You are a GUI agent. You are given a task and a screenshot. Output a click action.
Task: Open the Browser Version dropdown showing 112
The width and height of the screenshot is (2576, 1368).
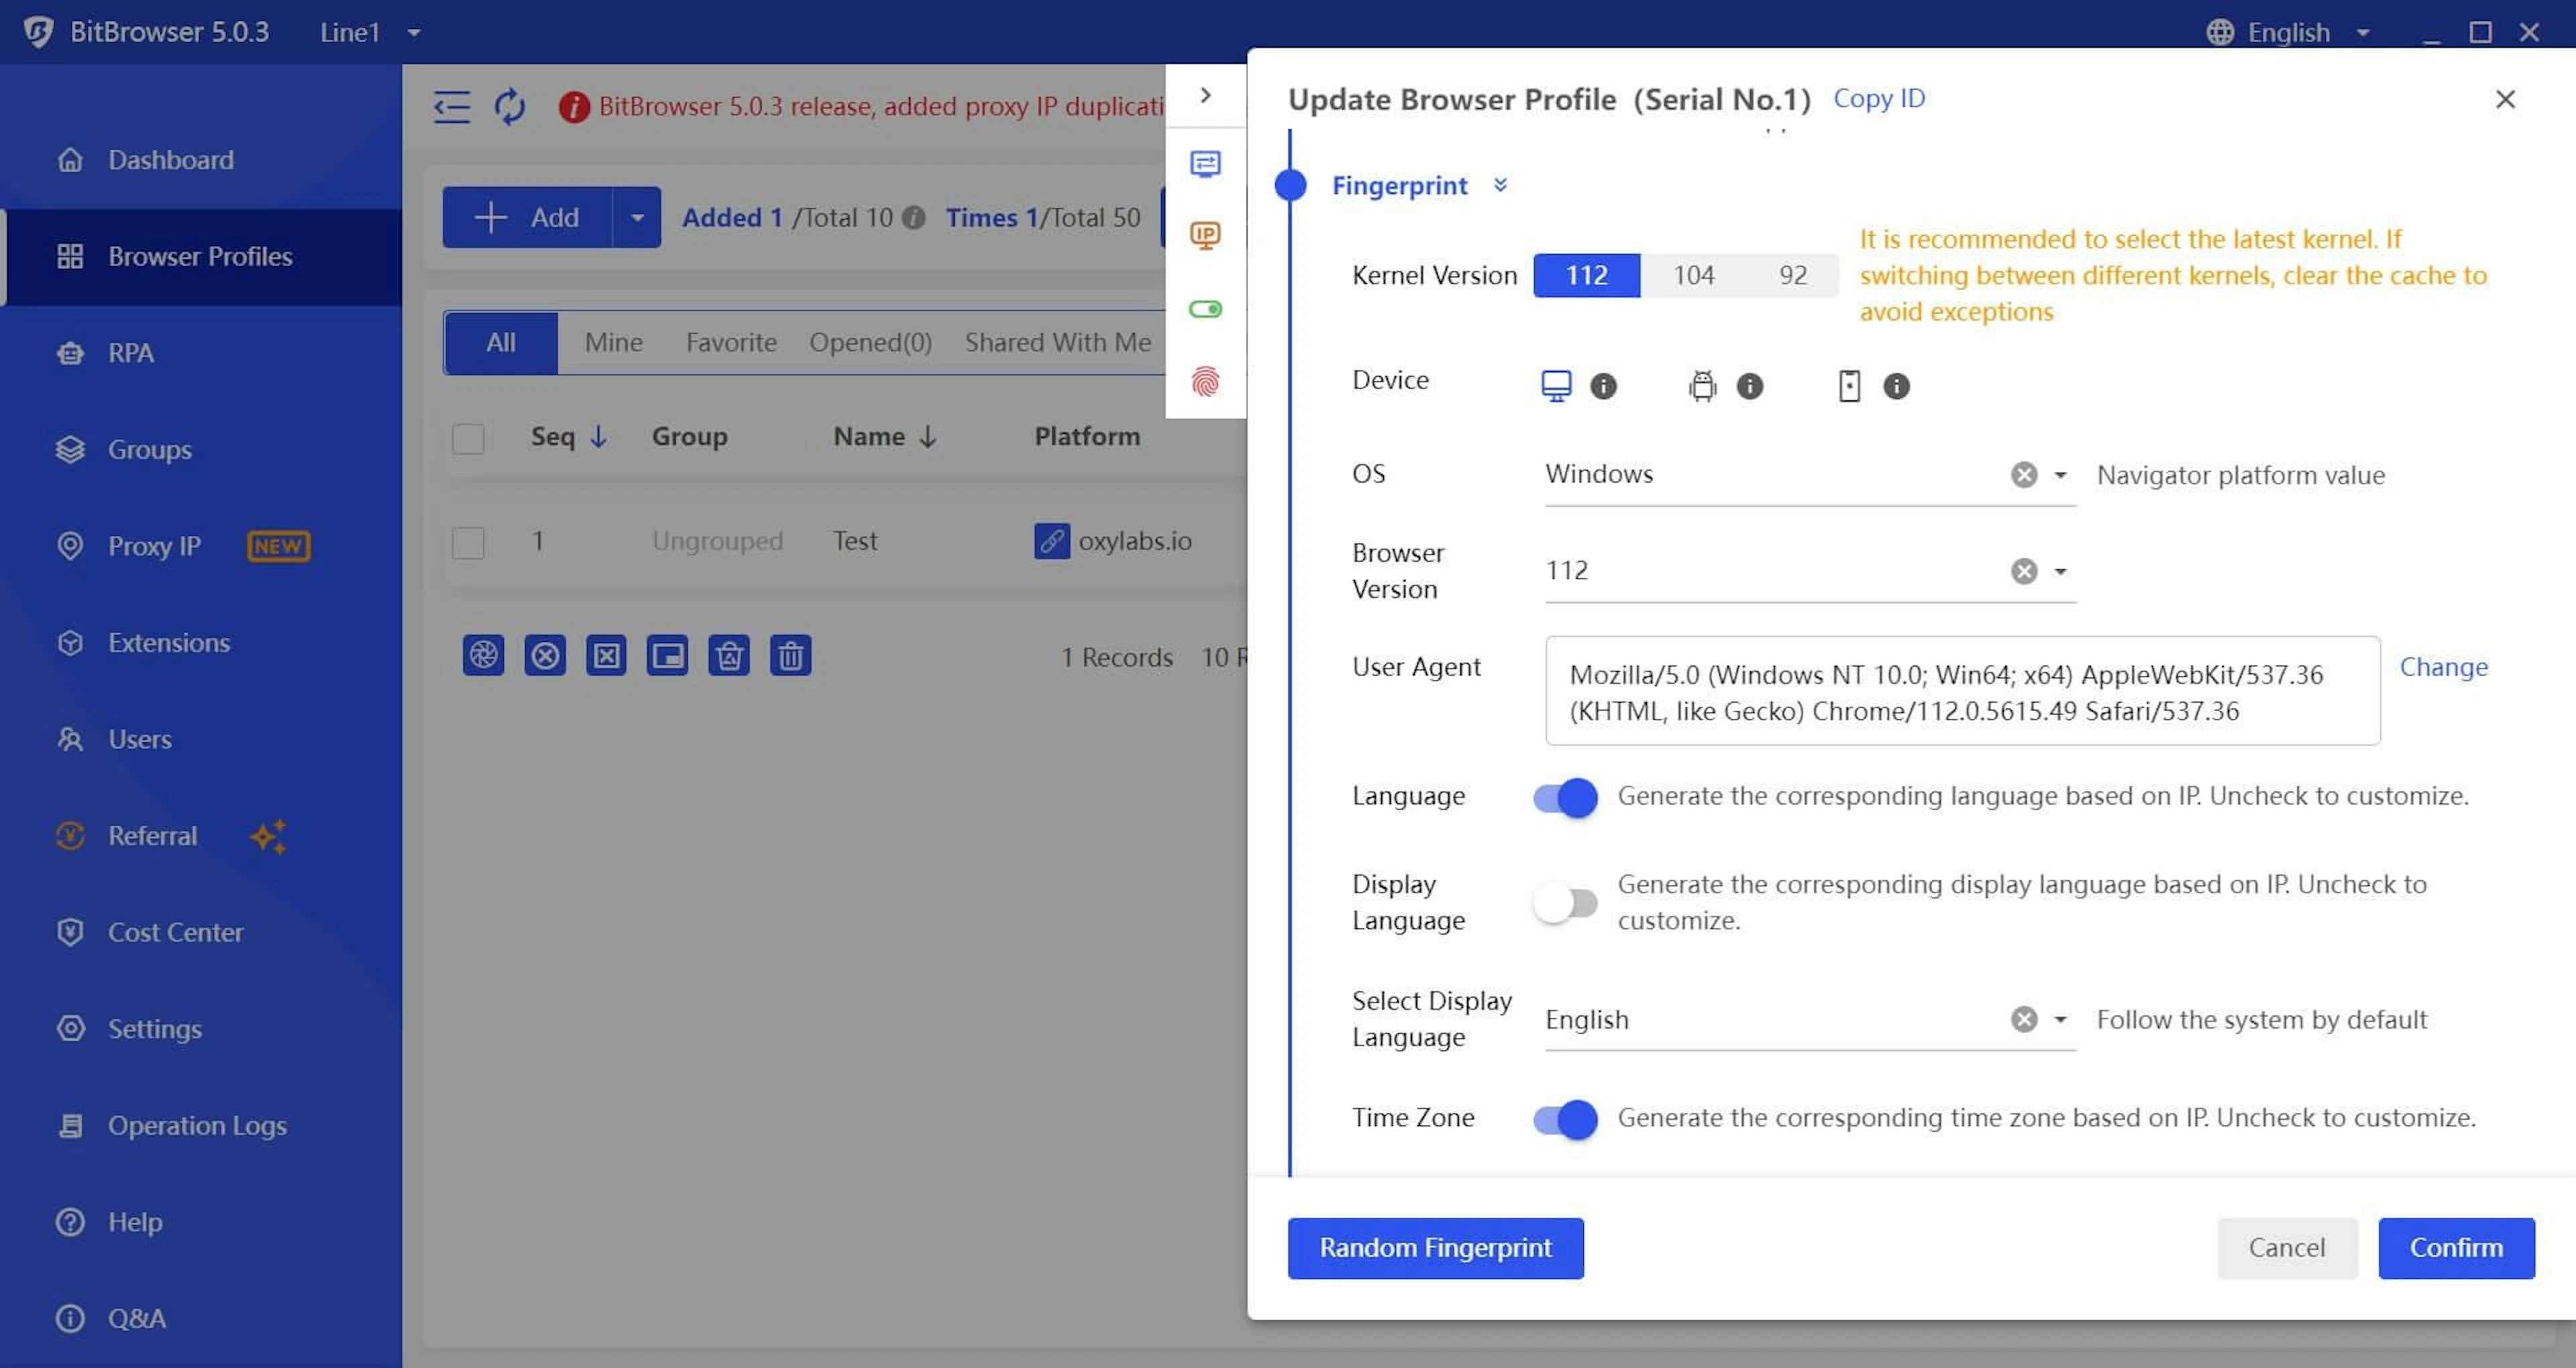(2060, 571)
